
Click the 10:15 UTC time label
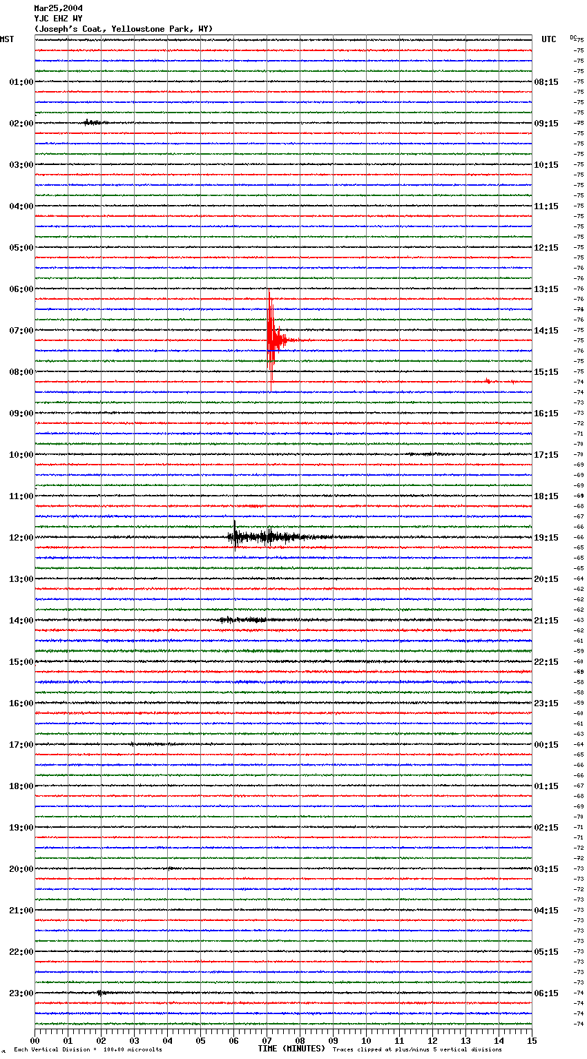click(546, 165)
